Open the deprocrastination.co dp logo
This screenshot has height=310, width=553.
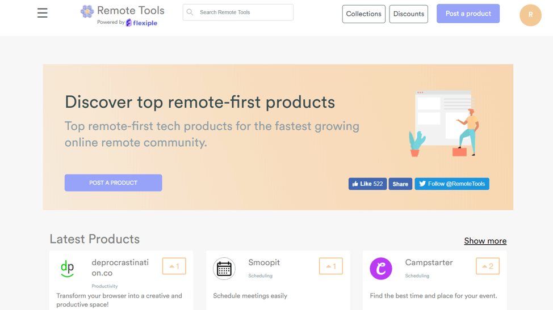click(x=68, y=269)
